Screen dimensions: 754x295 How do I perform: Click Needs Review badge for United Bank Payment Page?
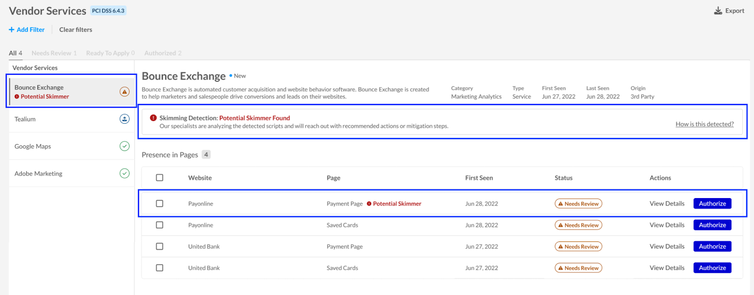point(578,247)
